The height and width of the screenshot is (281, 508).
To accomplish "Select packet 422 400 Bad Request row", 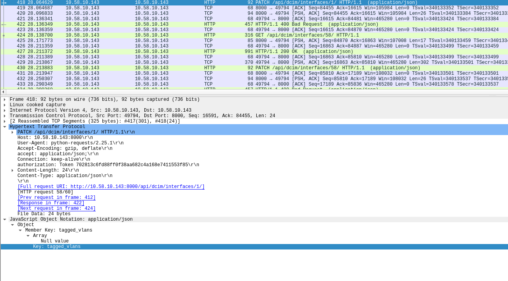I will [254, 25].
